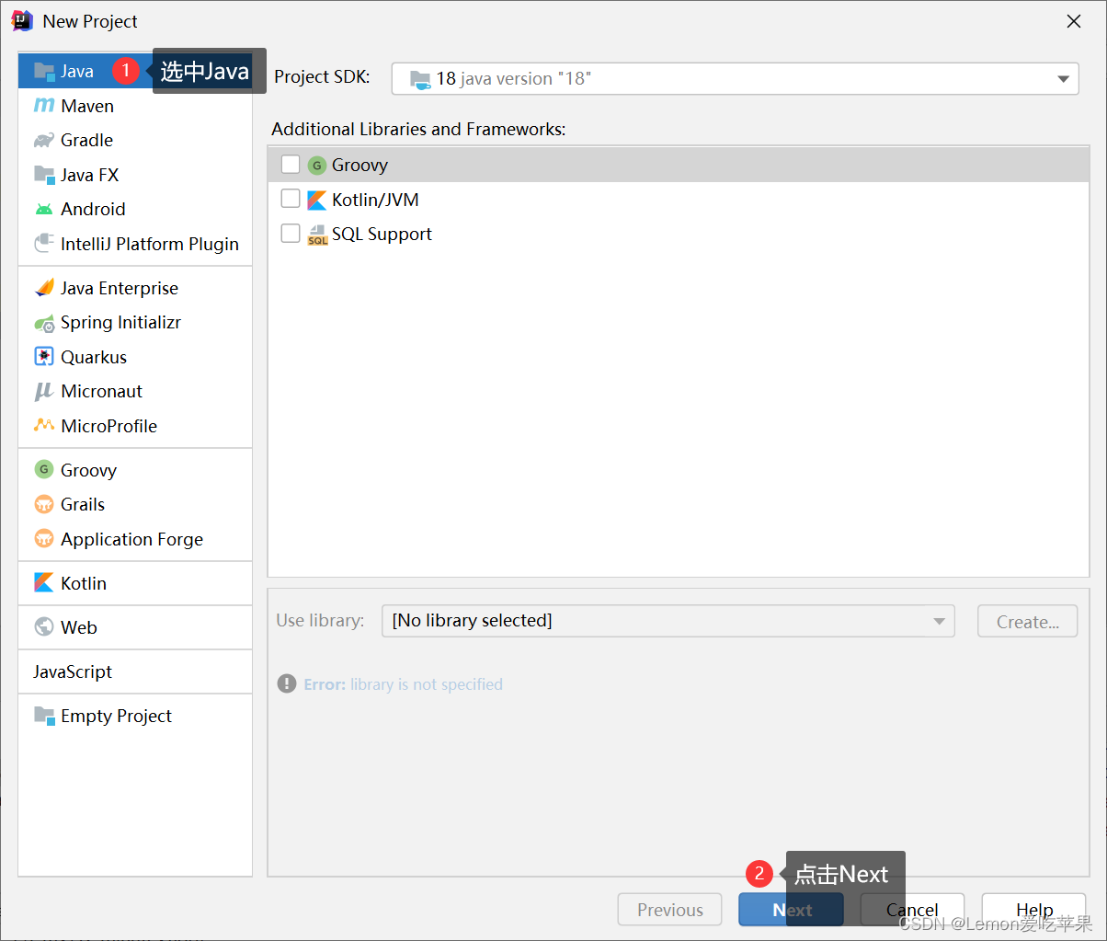Click the Application Forge label text

131,540
